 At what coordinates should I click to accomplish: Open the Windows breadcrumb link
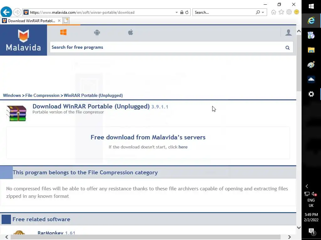click(x=12, y=96)
